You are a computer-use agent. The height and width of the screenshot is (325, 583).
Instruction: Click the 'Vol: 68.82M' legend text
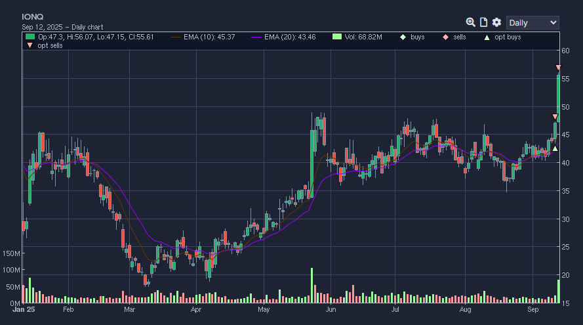(363, 37)
